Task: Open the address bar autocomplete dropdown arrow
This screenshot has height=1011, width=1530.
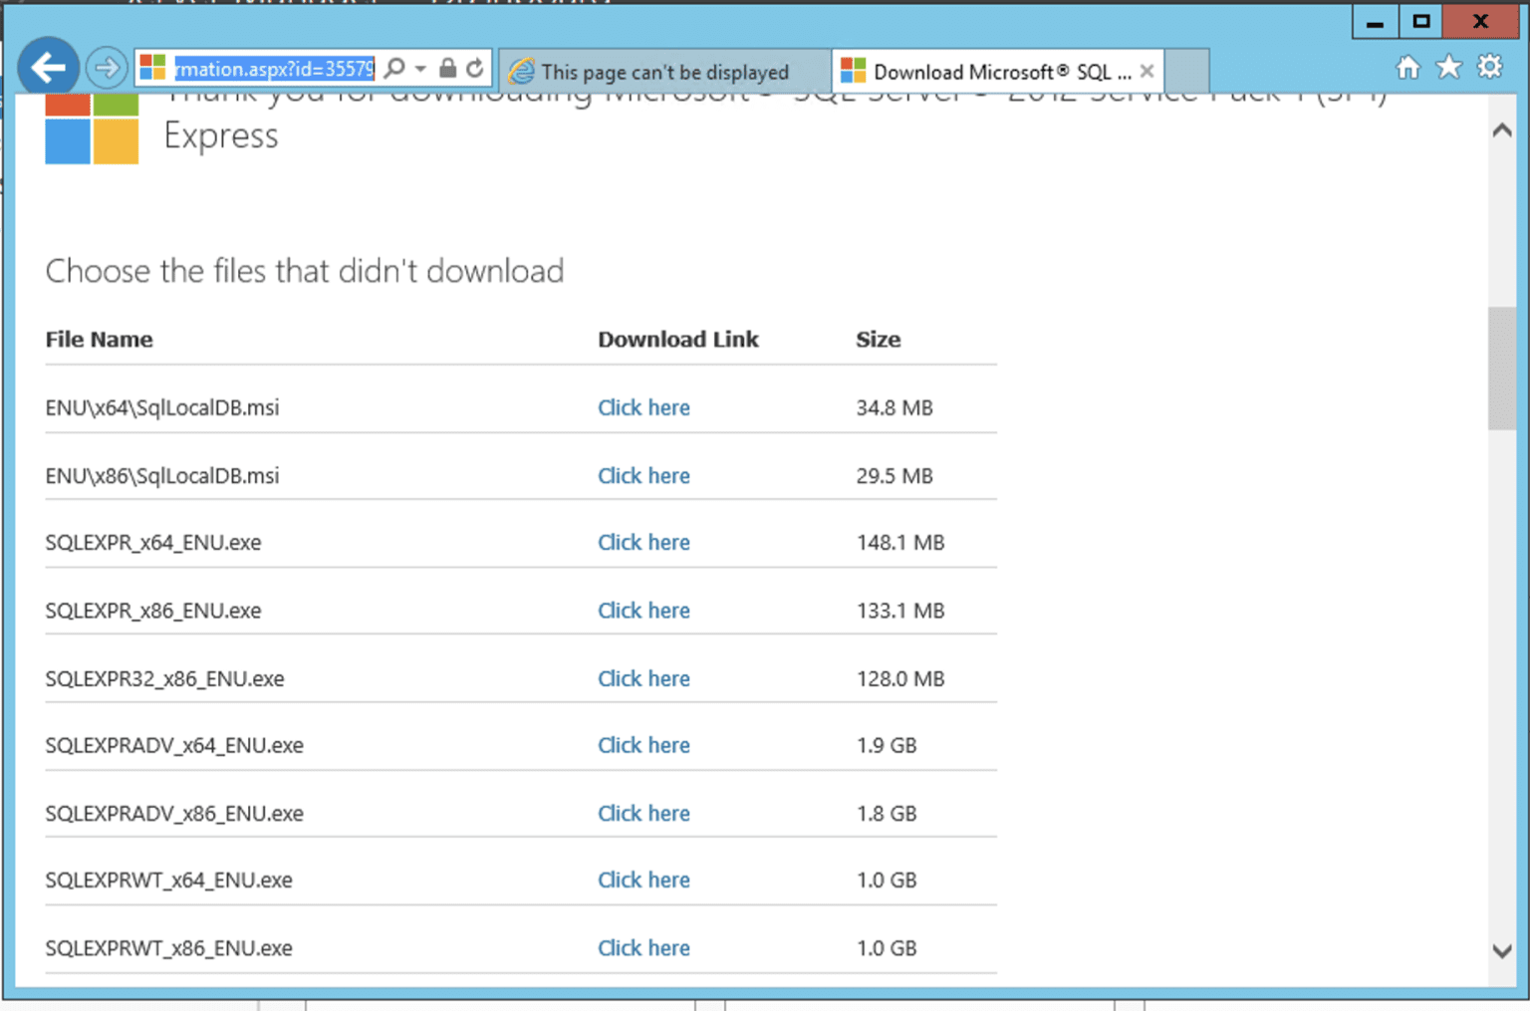Action: 418,69
